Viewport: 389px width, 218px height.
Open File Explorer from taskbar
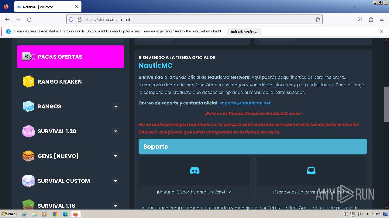pyautogui.click(x=34, y=214)
